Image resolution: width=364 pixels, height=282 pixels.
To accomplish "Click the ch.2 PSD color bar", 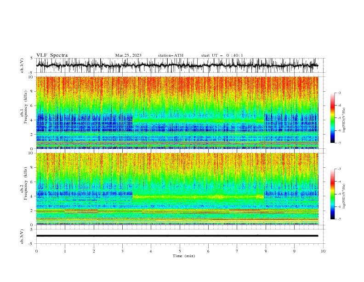I will [x=332, y=194].
